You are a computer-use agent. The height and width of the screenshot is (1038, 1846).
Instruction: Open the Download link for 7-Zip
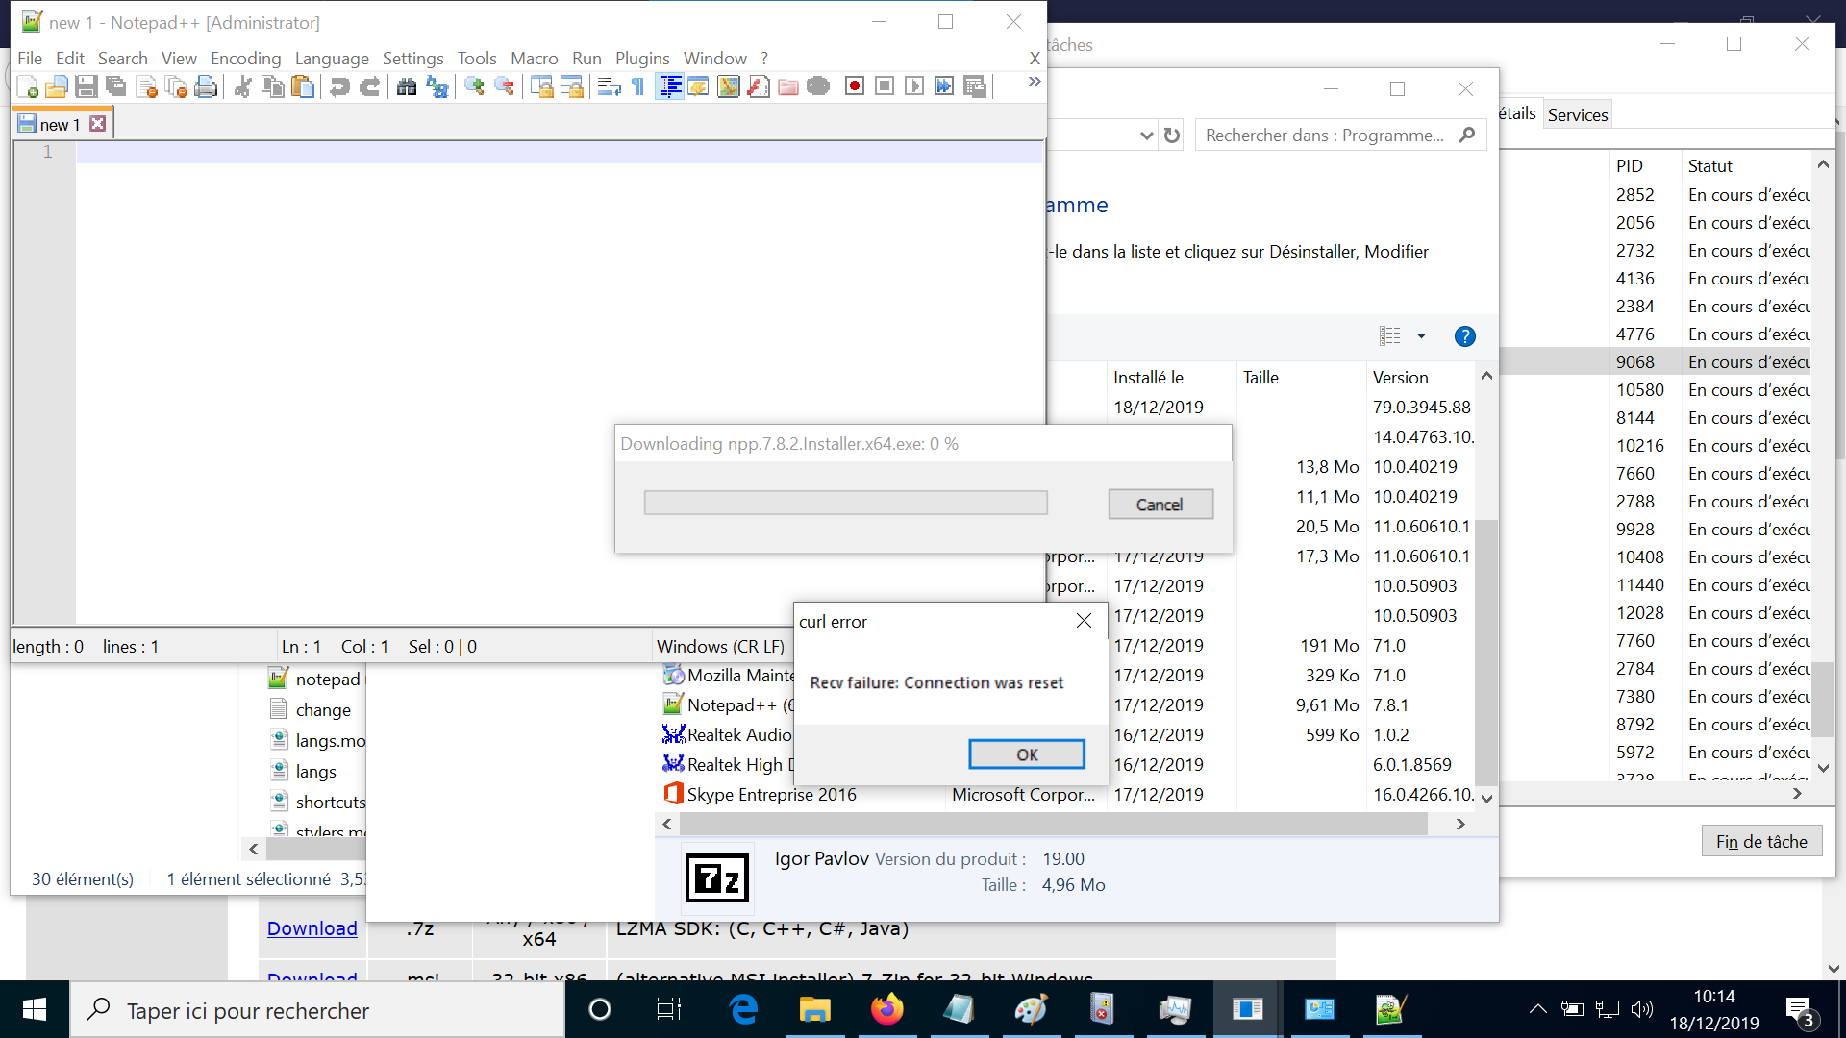click(311, 927)
